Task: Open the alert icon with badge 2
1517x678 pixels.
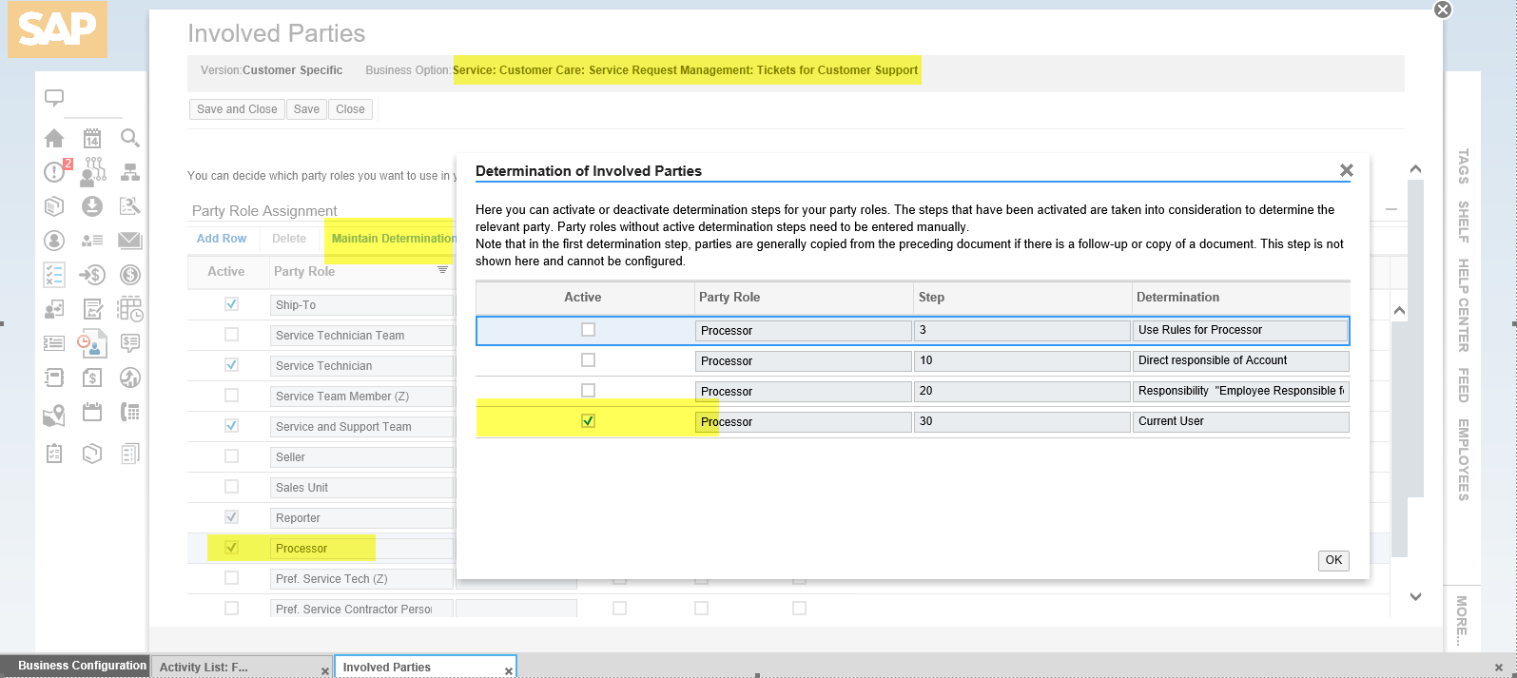Action: pyautogui.click(x=57, y=171)
